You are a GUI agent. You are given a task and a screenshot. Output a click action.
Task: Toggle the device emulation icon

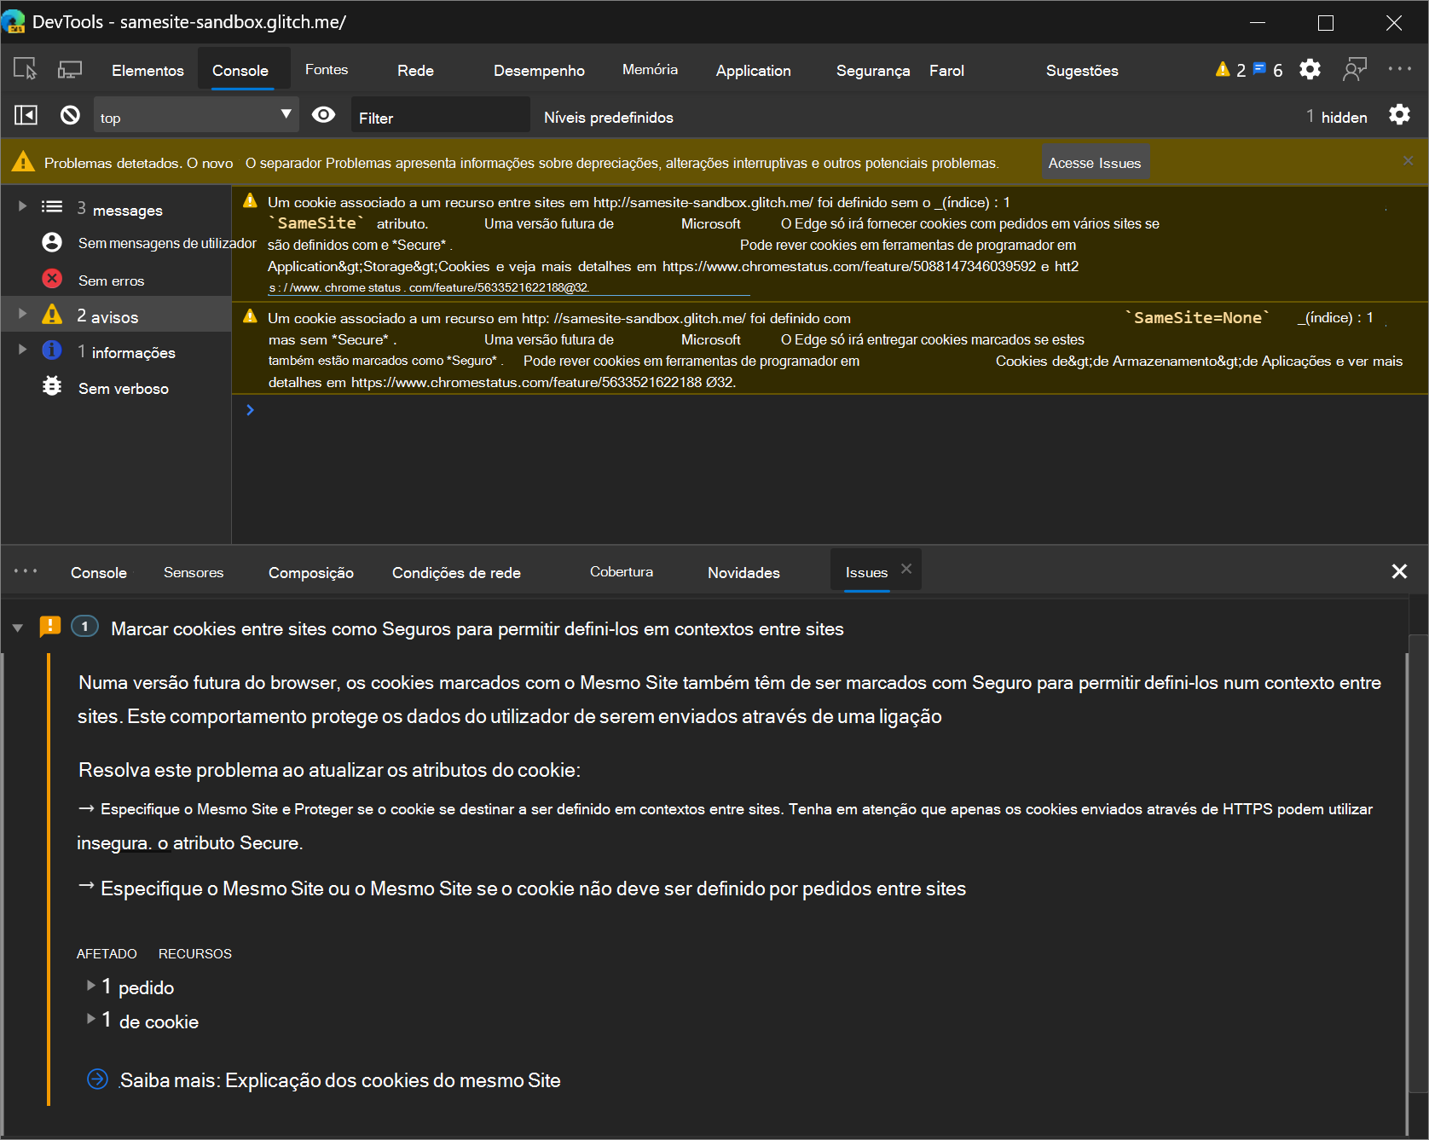tap(70, 68)
